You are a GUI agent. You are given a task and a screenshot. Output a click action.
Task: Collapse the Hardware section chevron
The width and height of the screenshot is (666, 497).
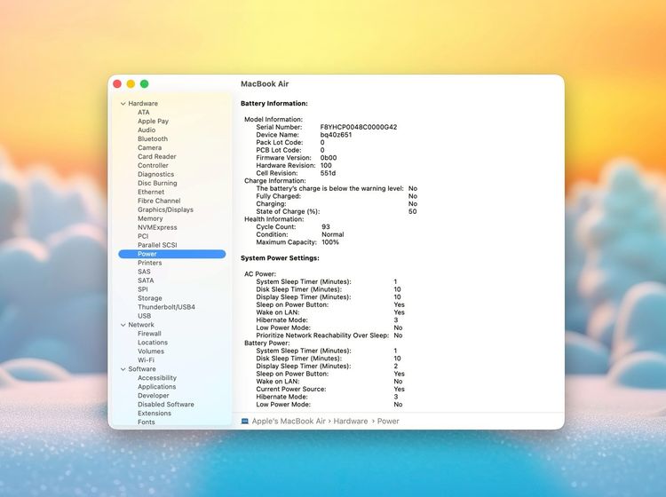123,104
